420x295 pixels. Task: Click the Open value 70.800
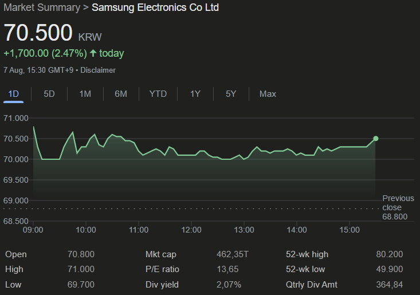pyautogui.click(x=81, y=254)
